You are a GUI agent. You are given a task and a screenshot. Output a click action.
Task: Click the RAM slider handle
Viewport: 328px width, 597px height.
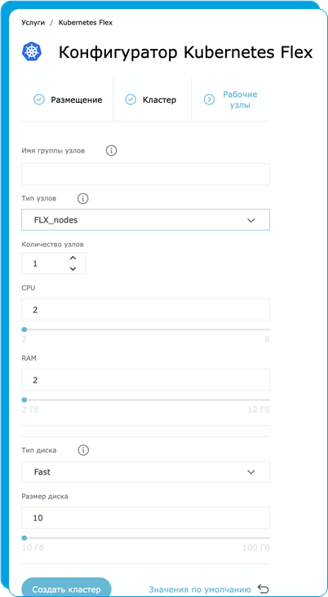coord(24,400)
